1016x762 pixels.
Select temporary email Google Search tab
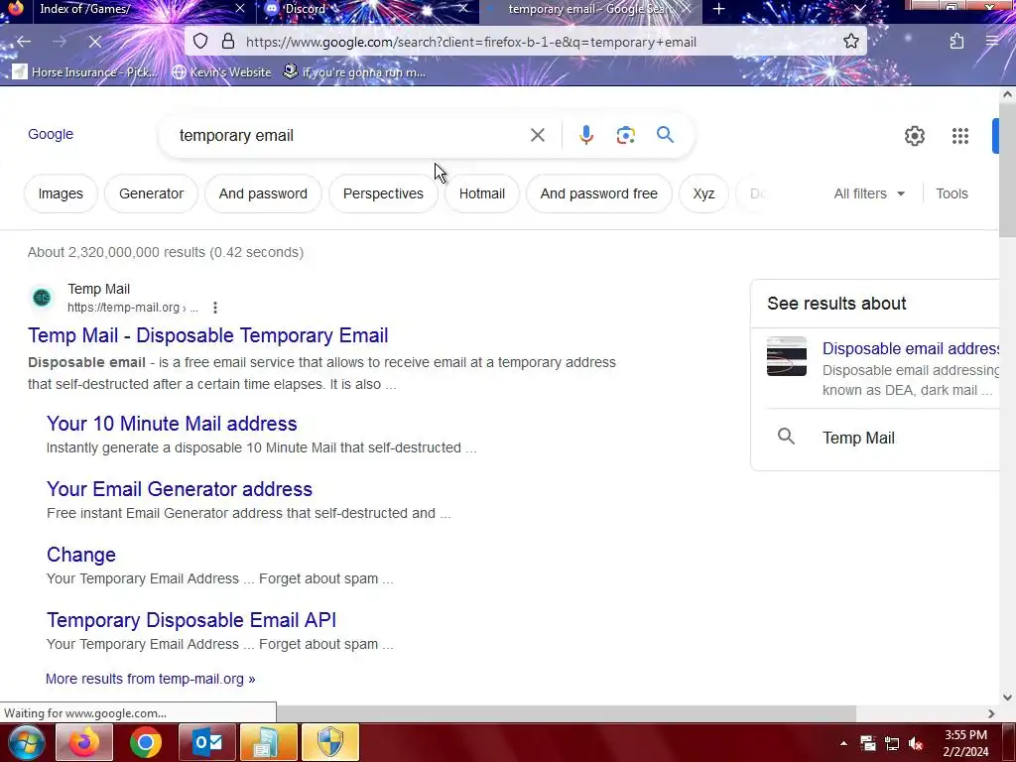pos(588,9)
